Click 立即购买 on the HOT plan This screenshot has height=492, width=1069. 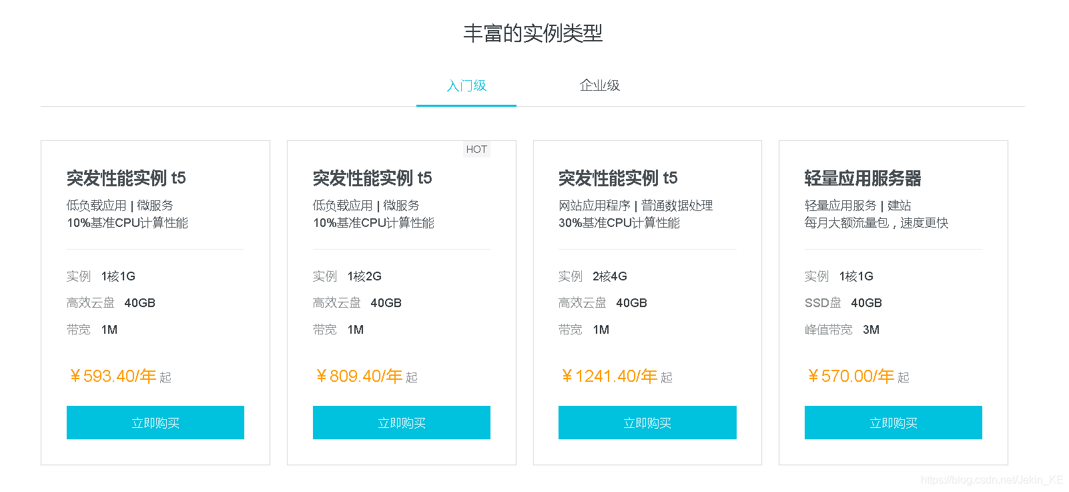(401, 422)
